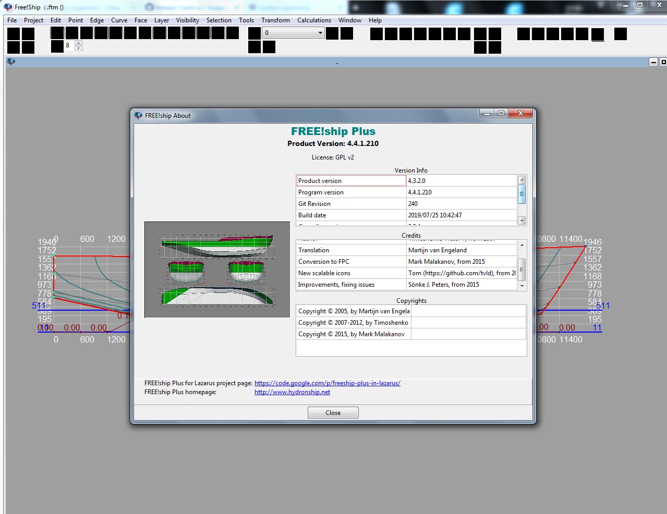667x514 pixels.
Task: Open the Window menu
Action: click(350, 20)
